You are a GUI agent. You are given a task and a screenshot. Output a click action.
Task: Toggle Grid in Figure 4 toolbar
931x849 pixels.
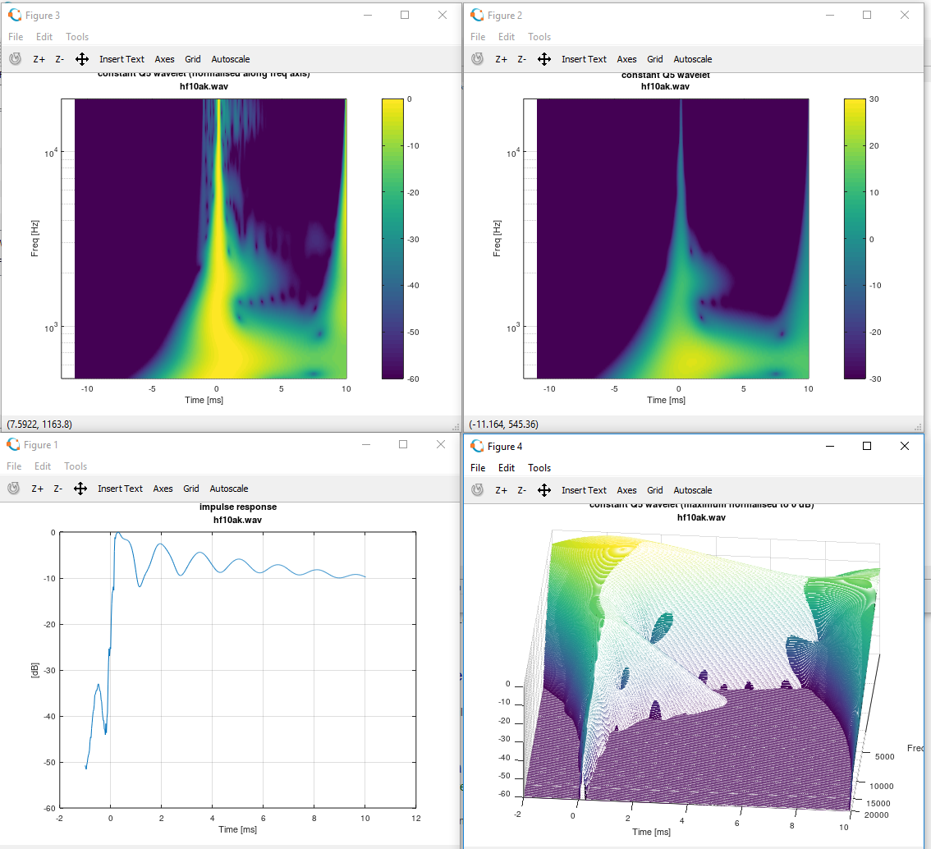tap(655, 490)
